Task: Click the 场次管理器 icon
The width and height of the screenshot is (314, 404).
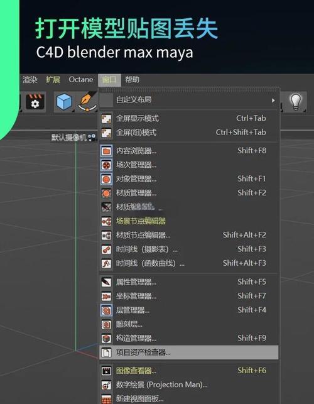Action: [106, 165]
